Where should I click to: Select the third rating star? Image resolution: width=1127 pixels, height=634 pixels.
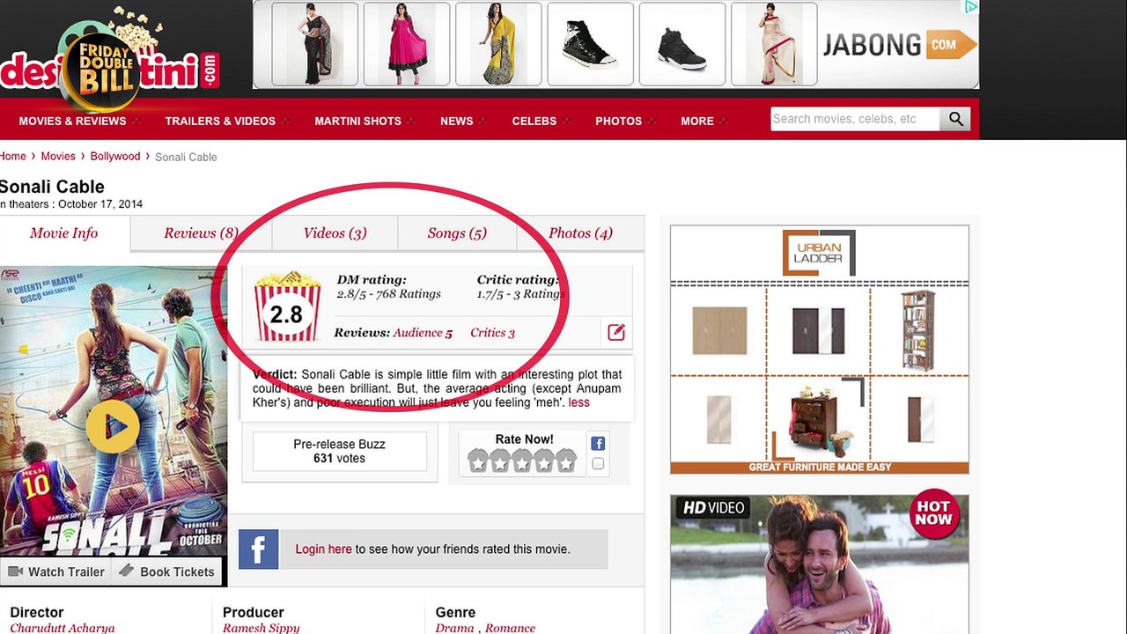click(522, 461)
